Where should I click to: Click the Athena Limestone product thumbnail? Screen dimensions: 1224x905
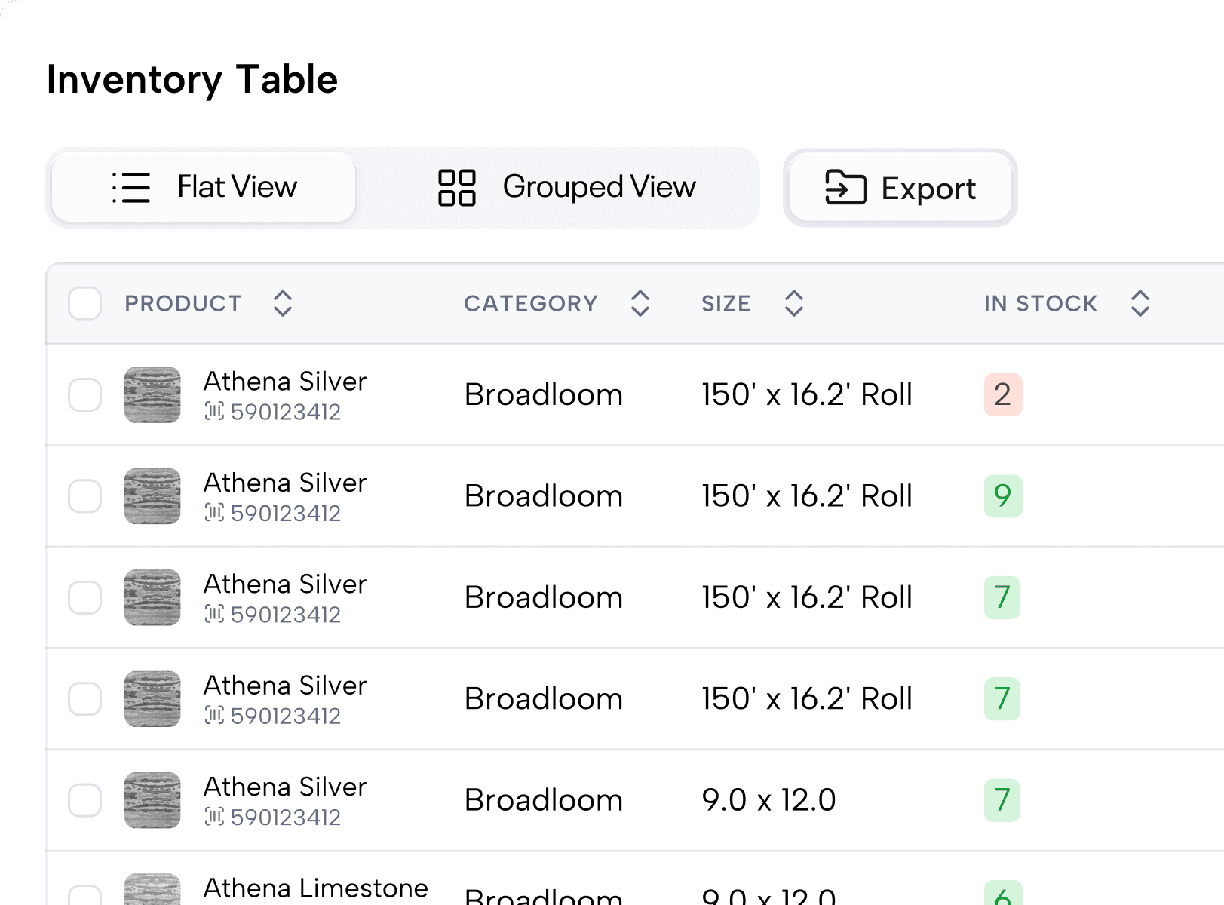[152, 891]
